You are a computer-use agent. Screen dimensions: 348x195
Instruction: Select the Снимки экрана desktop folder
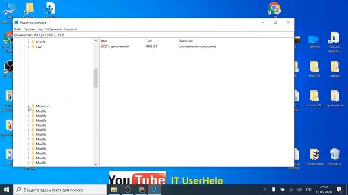pos(335,42)
